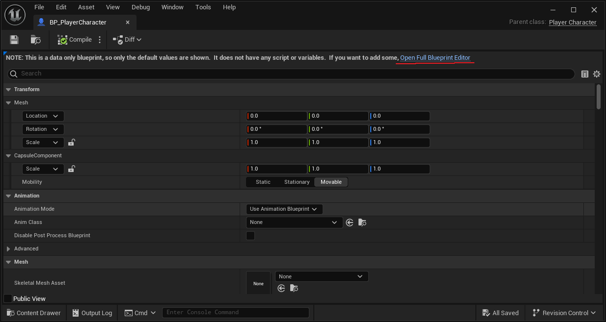Image resolution: width=606 pixels, height=322 pixels.
Task: Click the Rotation Z value field
Action: [400, 129]
